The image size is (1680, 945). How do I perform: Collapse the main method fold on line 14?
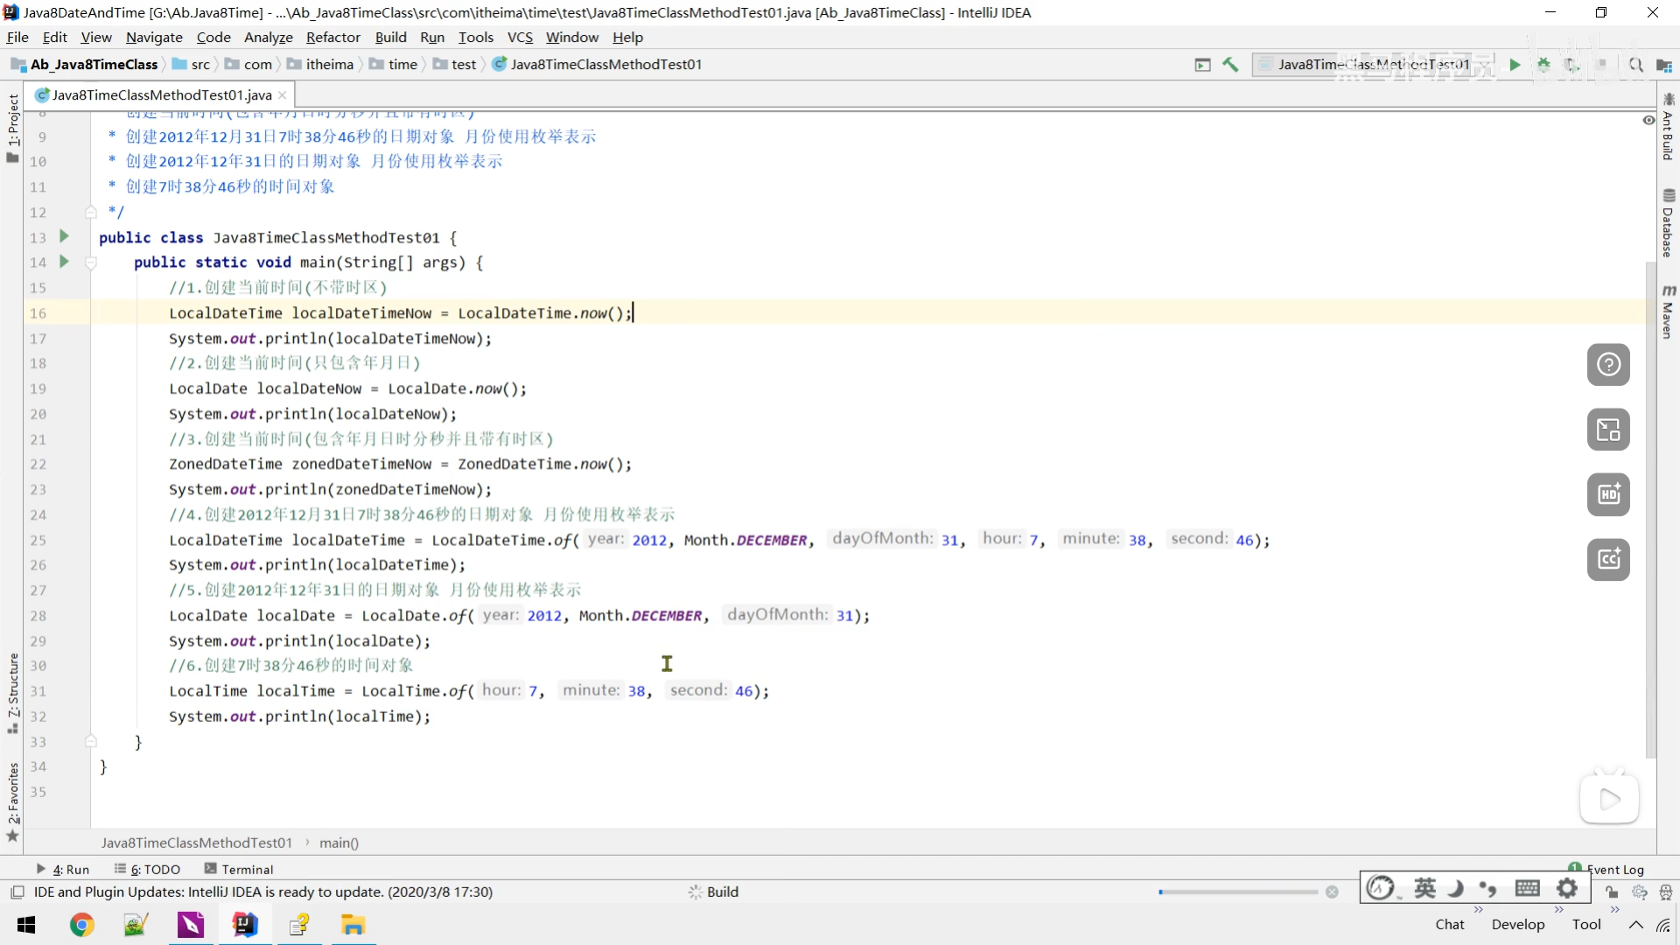click(91, 262)
